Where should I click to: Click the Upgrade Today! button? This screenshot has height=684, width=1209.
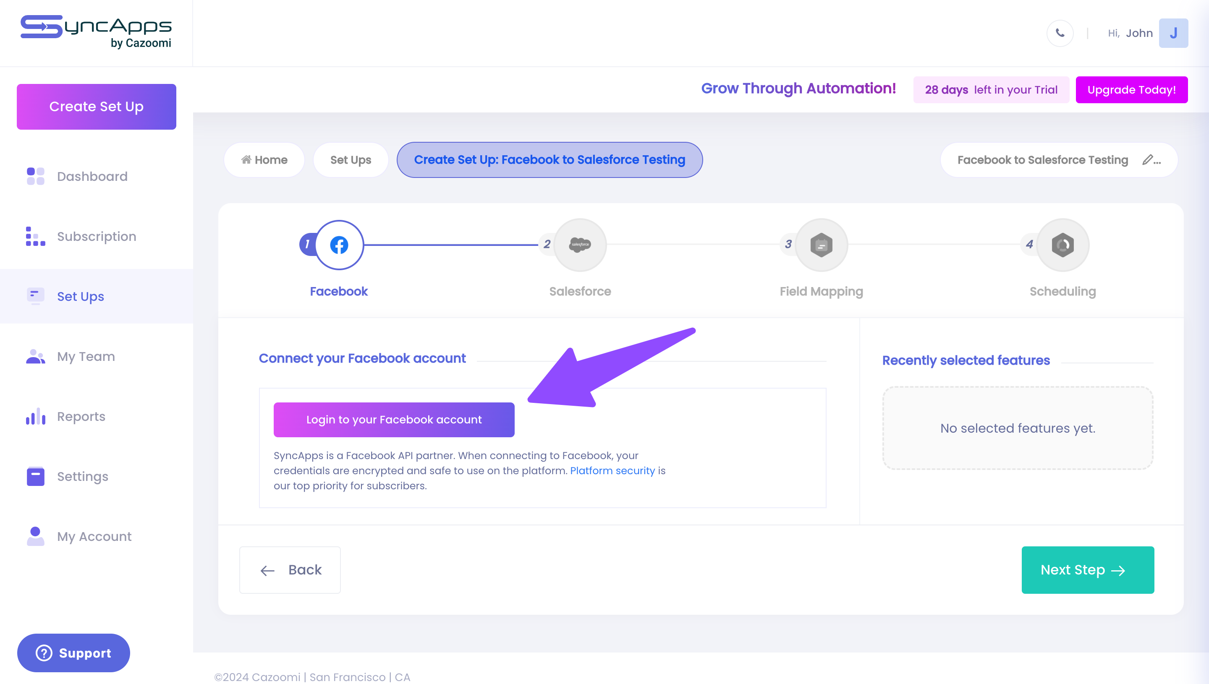(1131, 90)
